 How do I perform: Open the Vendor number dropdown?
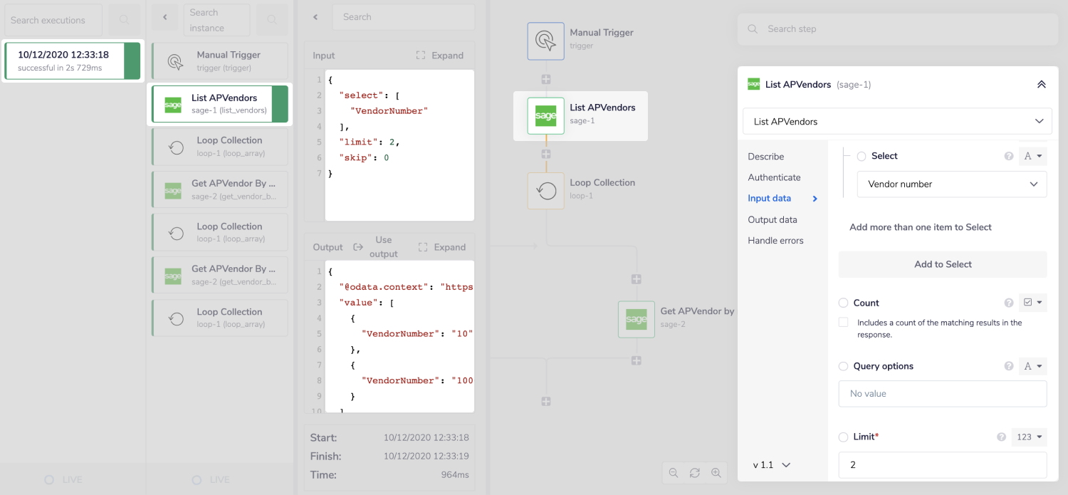tap(952, 184)
